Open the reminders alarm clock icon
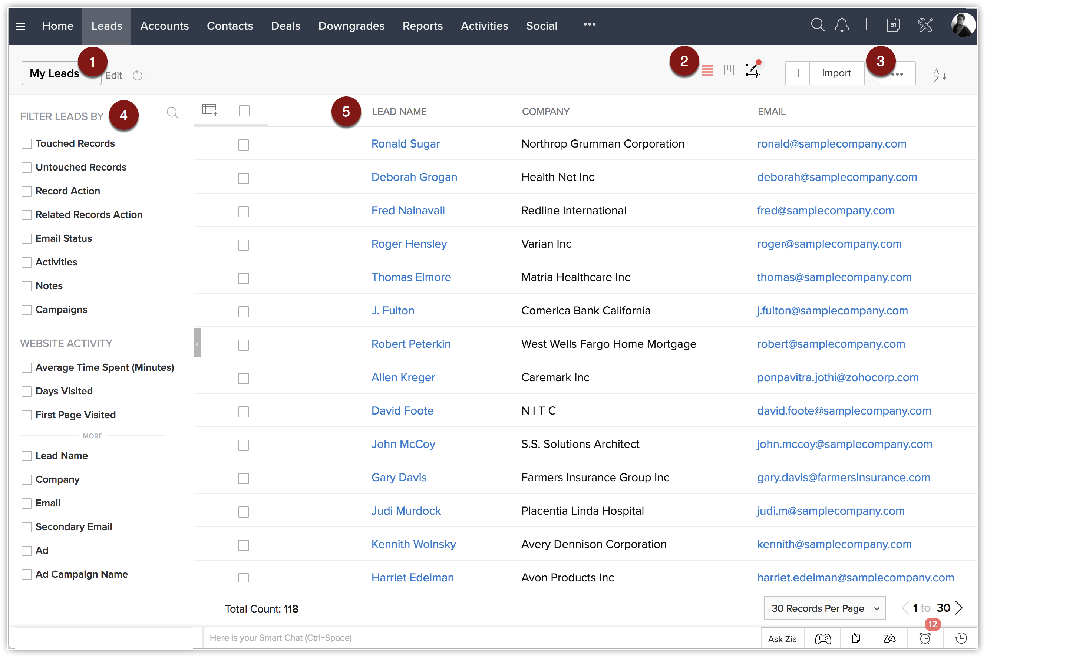Screen dimensions: 1076x657 [x=924, y=639]
